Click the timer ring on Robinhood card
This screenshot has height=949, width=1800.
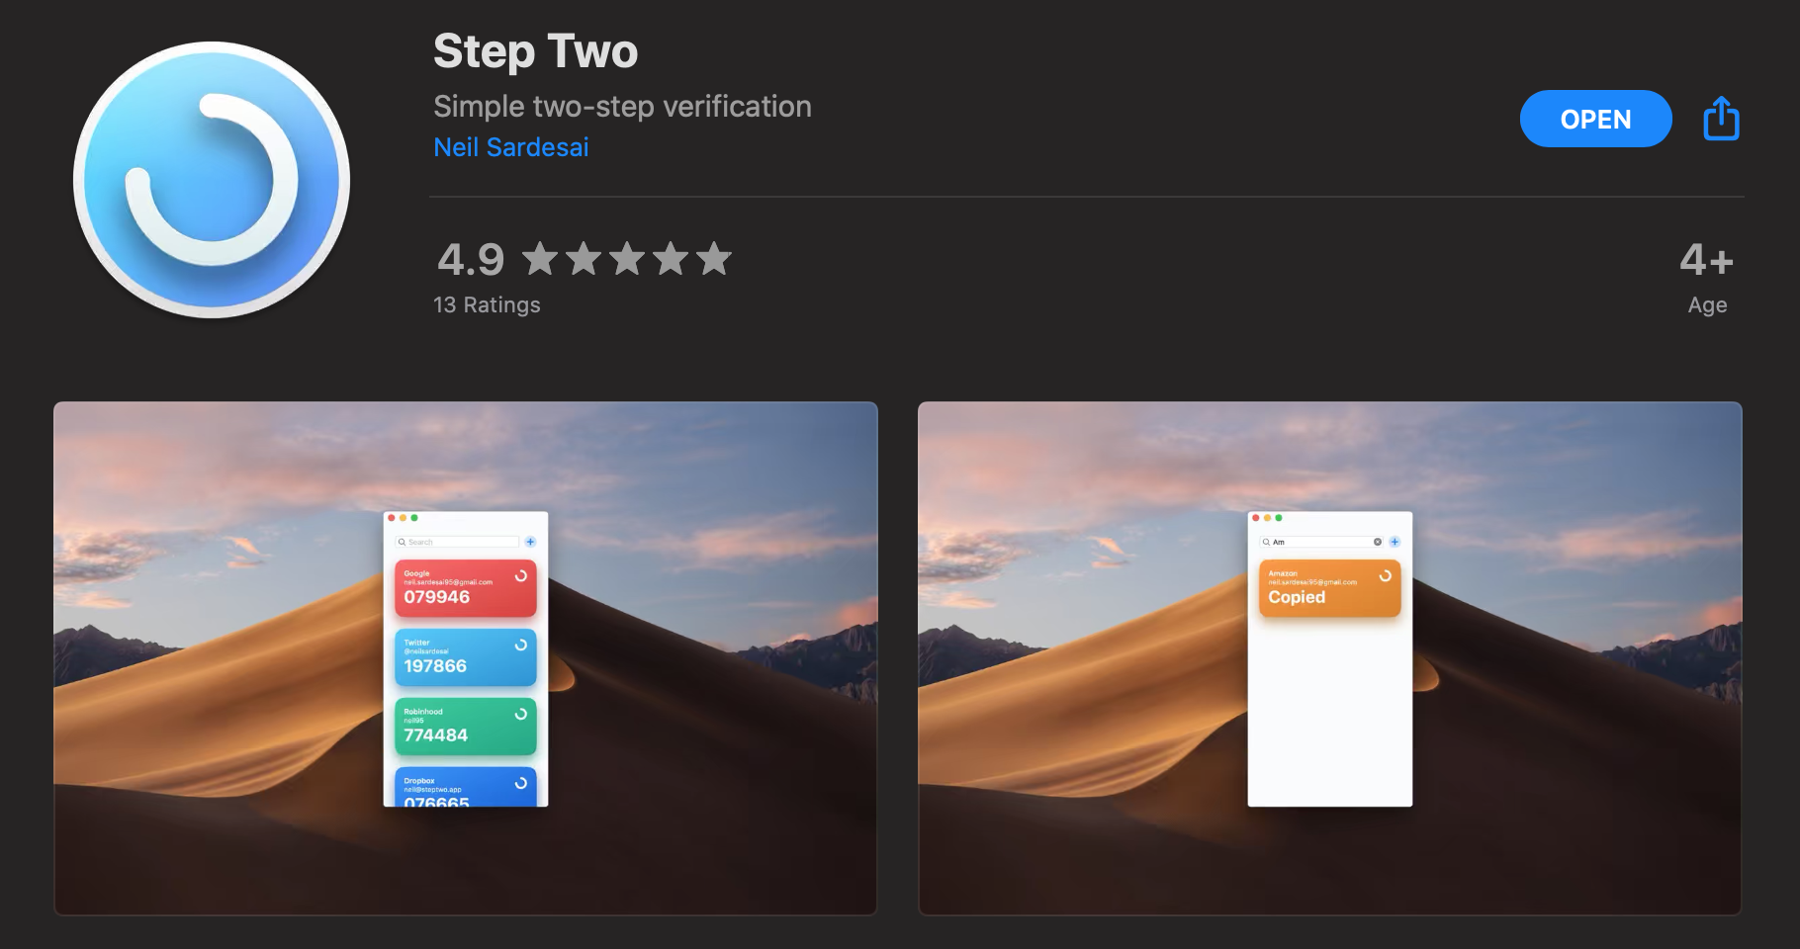tap(521, 714)
